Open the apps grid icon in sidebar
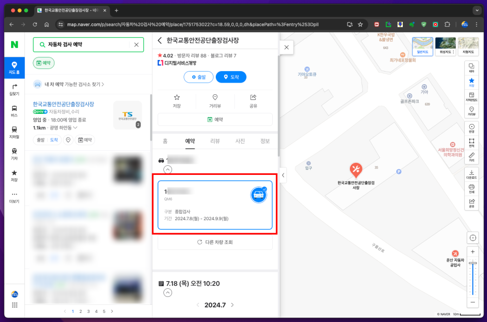Viewport: 487px width, 322px height. (x=15, y=305)
